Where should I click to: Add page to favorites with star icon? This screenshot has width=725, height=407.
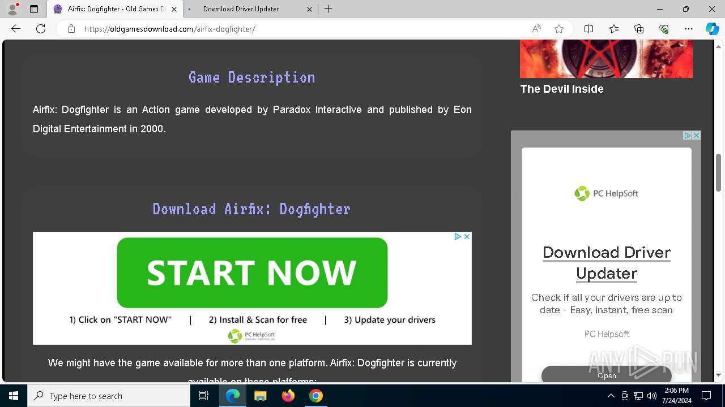[559, 29]
